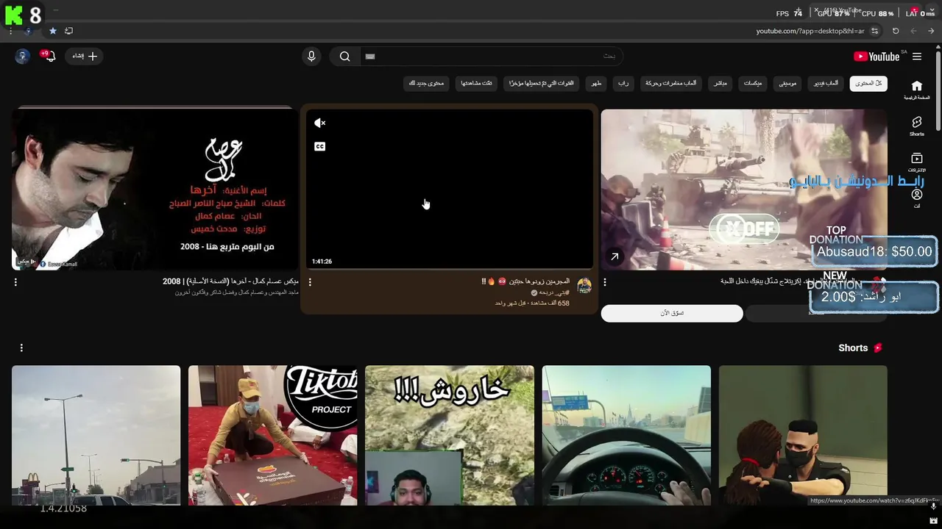Open options menu for the previewing video

point(310,282)
